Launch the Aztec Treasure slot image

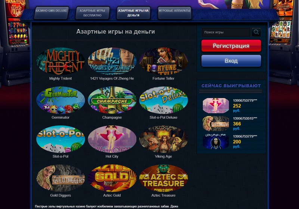pos(163,178)
